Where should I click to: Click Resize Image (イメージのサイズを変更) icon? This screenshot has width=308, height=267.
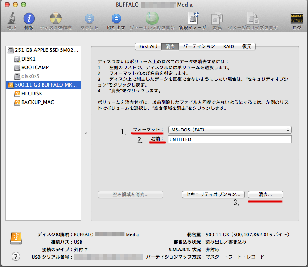pos(253,18)
